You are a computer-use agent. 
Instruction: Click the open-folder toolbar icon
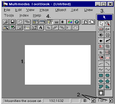pos(6,22)
